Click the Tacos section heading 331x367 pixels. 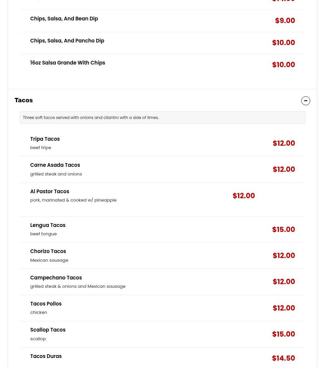[x=24, y=100]
